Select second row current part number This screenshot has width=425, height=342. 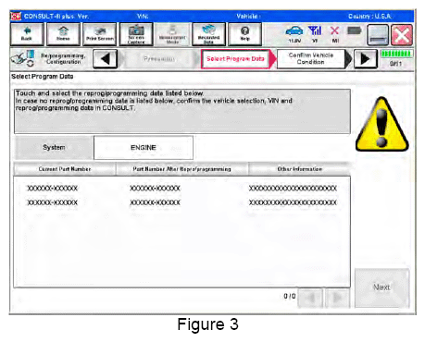[52, 202]
